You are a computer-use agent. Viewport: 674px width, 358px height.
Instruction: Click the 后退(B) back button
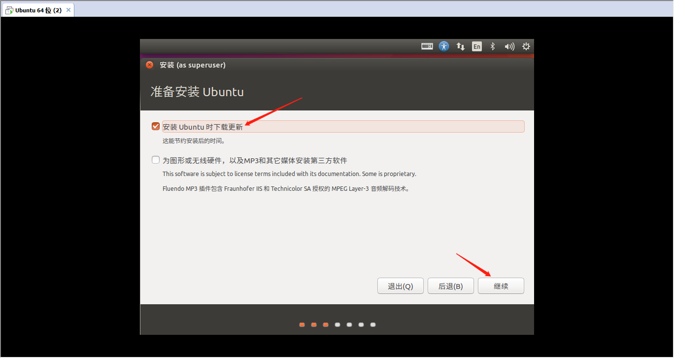[x=451, y=286]
